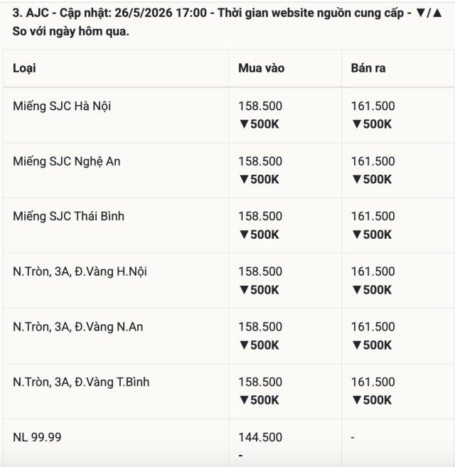The width and height of the screenshot is (455, 467).
Task: Click the up-triangle symbol in the AJC heading
Action: 437,13
